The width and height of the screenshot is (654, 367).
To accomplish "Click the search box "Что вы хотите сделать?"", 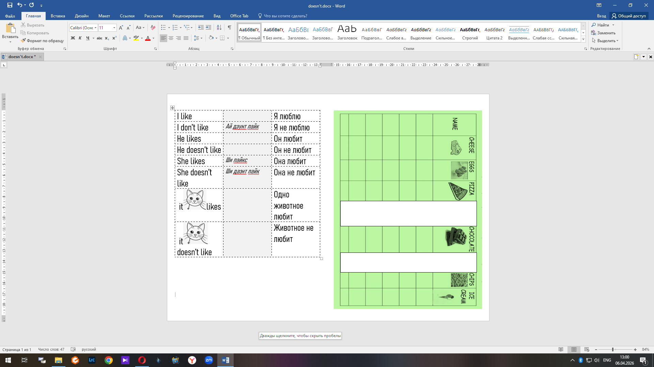I will coord(283,16).
